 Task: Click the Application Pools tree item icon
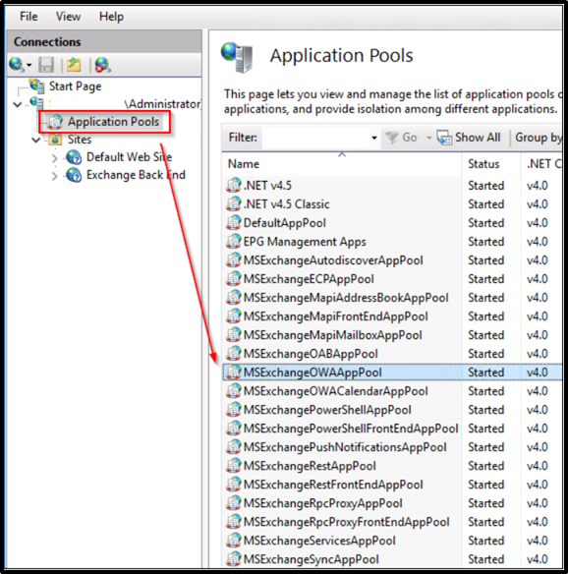[55, 122]
